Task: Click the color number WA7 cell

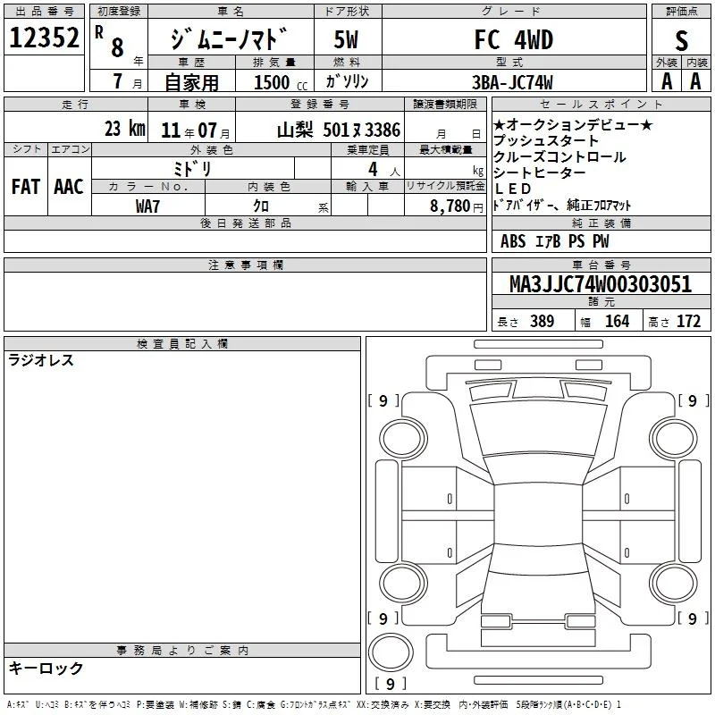Action: [148, 206]
